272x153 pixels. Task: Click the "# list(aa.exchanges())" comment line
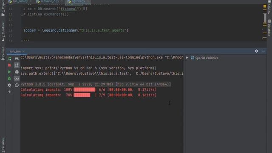point(46,14)
